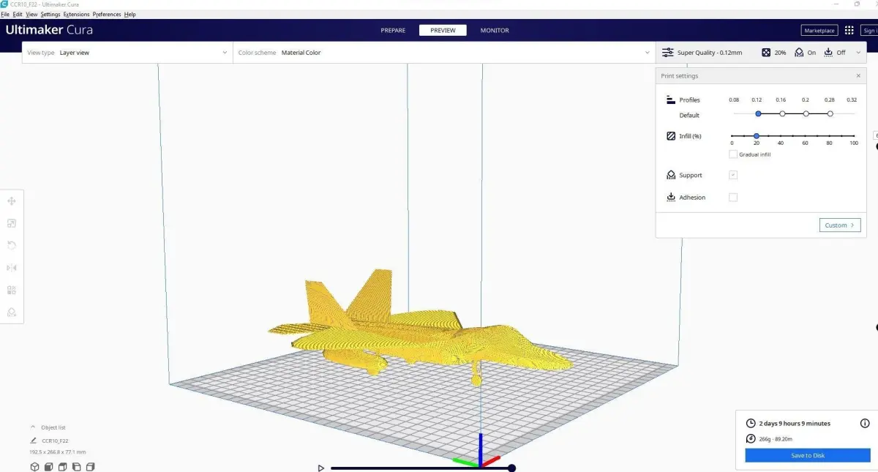Switch to top camera view icon
Screen dimensions: 878x472
pyautogui.click(x=62, y=467)
